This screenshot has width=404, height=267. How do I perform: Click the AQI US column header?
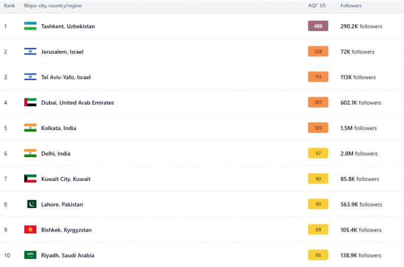point(318,6)
